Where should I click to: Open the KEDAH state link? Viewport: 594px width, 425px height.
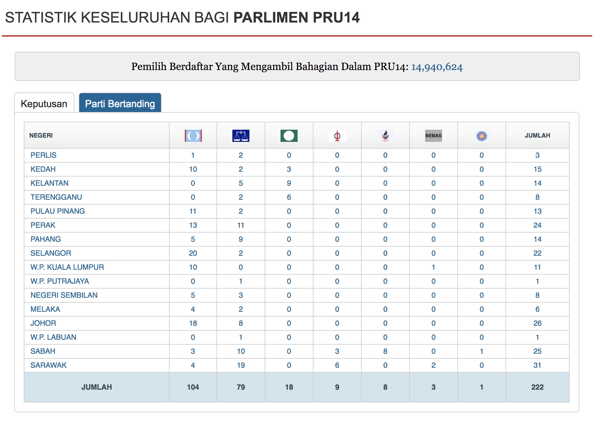click(43, 169)
